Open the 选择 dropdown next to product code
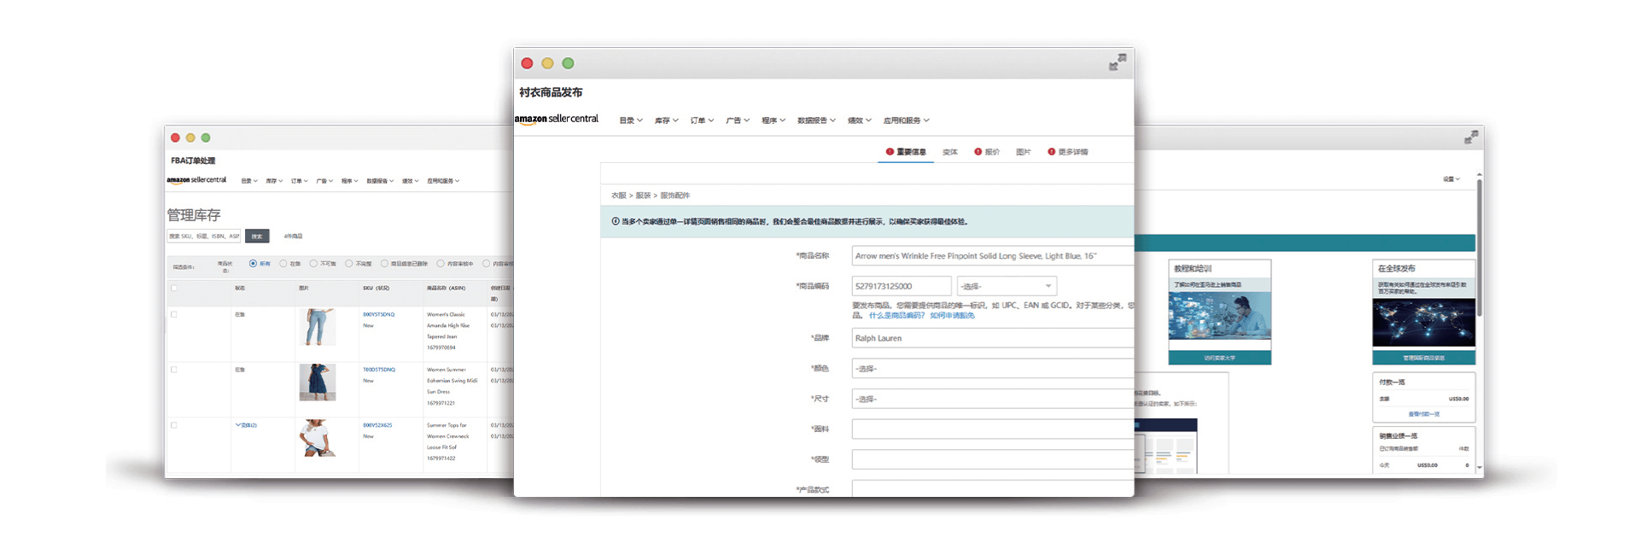This screenshot has height=543, width=1635. click(x=1007, y=286)
